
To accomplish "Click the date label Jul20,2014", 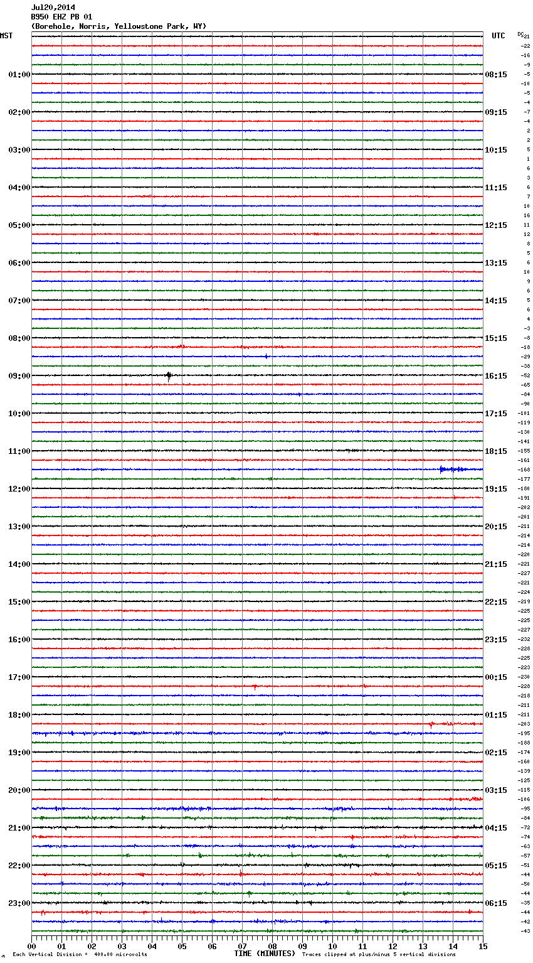I will (53, 8).
